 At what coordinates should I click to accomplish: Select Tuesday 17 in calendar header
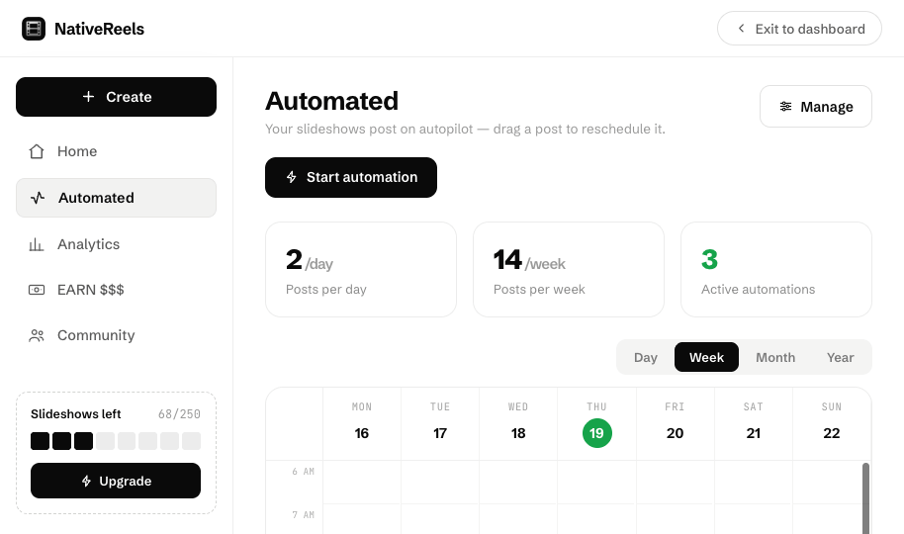pyautogui.click(x=440, y=422)
